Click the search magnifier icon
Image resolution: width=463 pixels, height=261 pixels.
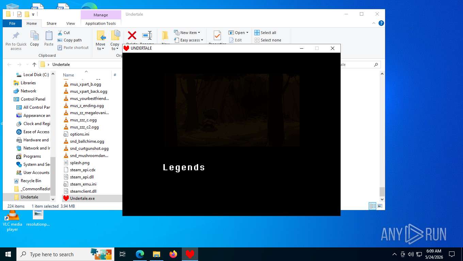[x=376, y=65]
